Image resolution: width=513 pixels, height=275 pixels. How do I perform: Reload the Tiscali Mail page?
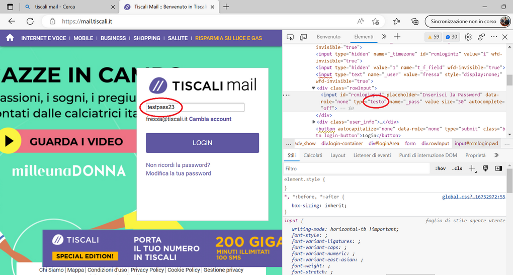tap(30, 21)
